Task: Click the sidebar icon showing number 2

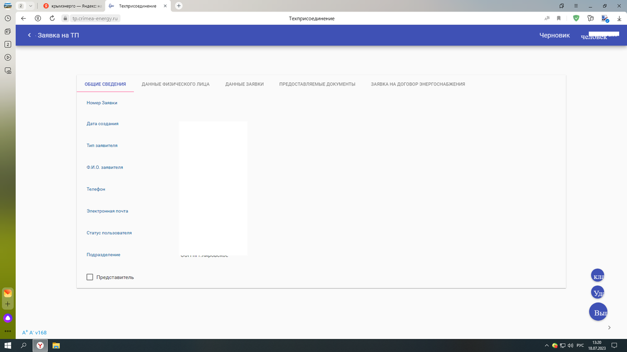Action: [8, 44]
